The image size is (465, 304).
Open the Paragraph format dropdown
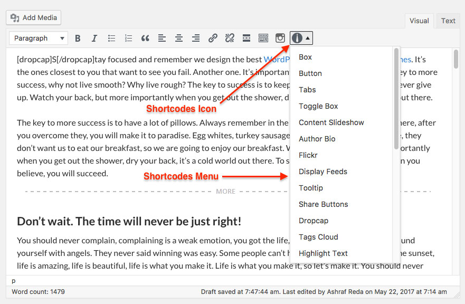coord(39,38)
